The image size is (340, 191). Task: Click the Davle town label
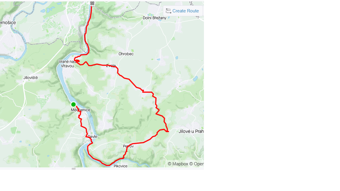click(93, 137)
